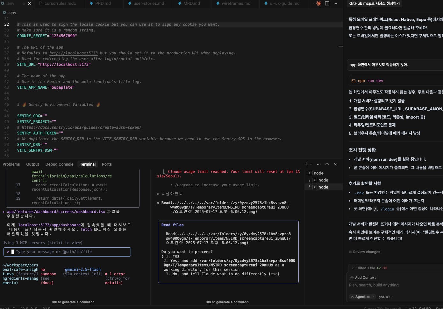The width and height of the screenshot is (443, 309).
Task: Open the new terminal launch profile dropdown
Action: pos(311,164)
